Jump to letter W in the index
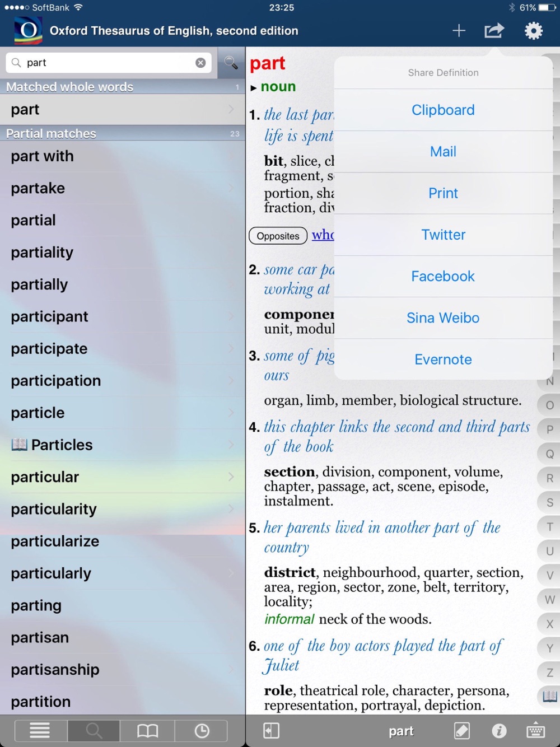 click(550, 600)
